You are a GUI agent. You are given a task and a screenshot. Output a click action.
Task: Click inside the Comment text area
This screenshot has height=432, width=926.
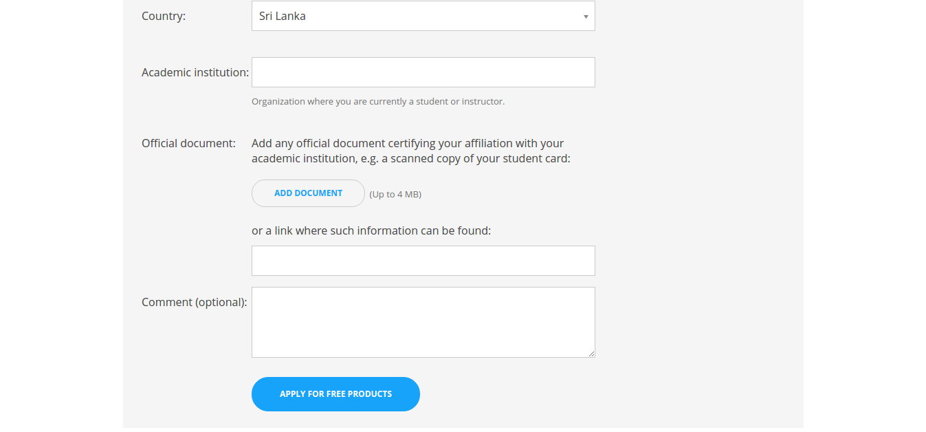423,322
